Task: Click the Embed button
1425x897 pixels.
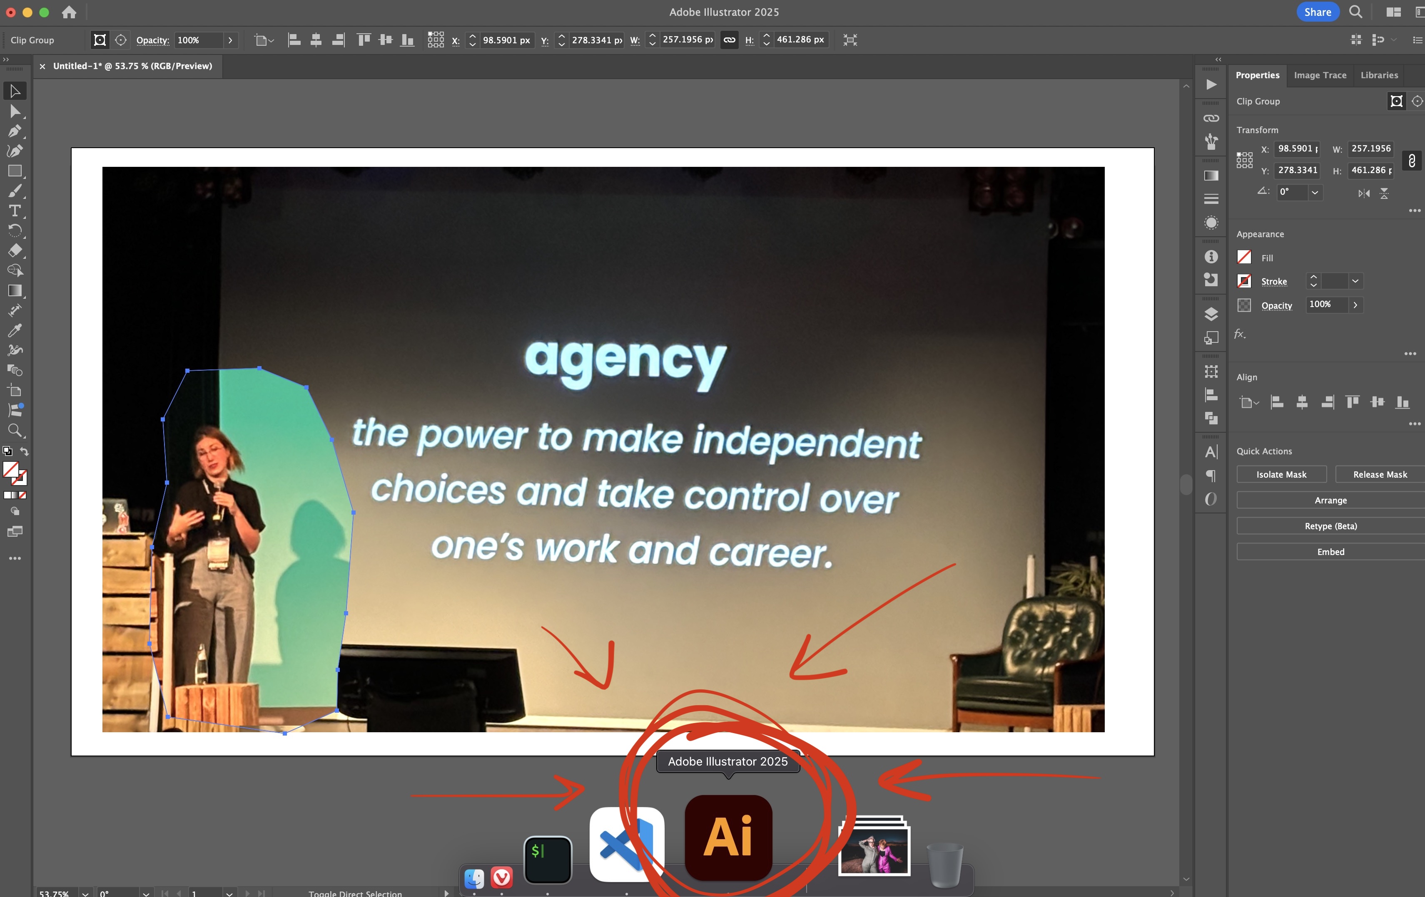Action: point(1330,552)
